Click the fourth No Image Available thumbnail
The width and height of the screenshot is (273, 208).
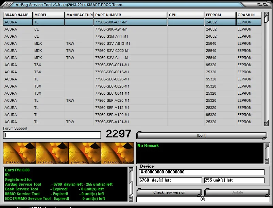[118, 153]
